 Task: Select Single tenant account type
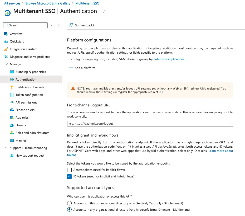coord(69,203)
